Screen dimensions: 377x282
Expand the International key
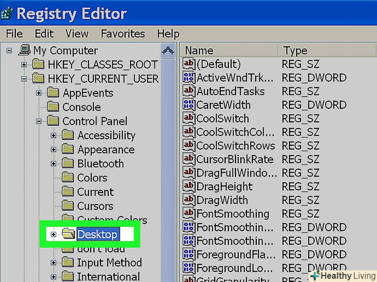click(x=53, y=277)
